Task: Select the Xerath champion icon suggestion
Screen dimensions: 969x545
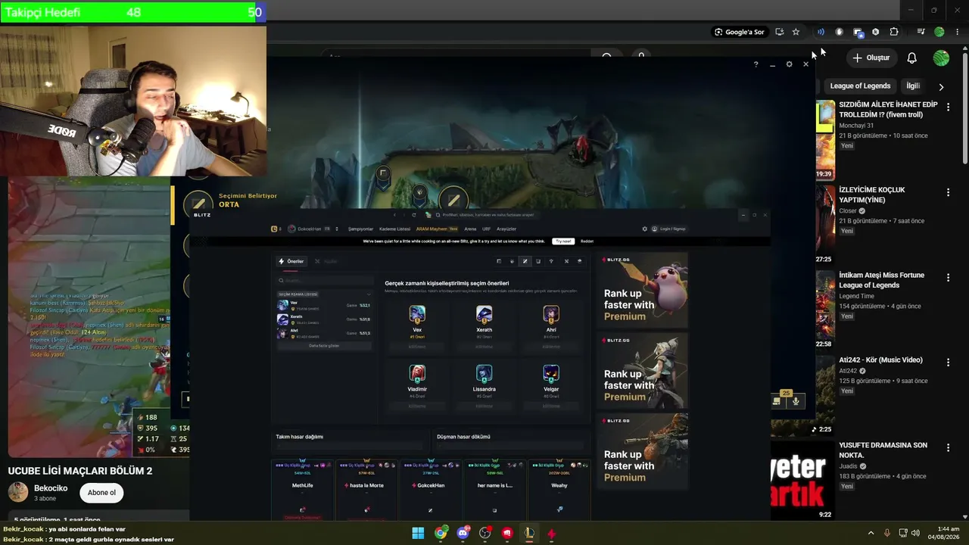Action: (484, 314)
